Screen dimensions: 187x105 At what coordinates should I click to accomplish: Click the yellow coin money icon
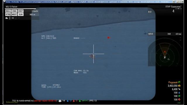(x=179, y=86)
